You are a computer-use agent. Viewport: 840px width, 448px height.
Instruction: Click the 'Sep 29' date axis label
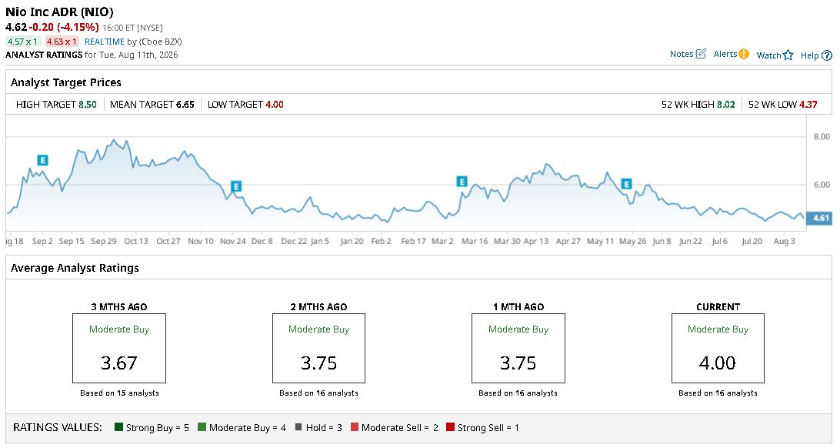[103, 241]
